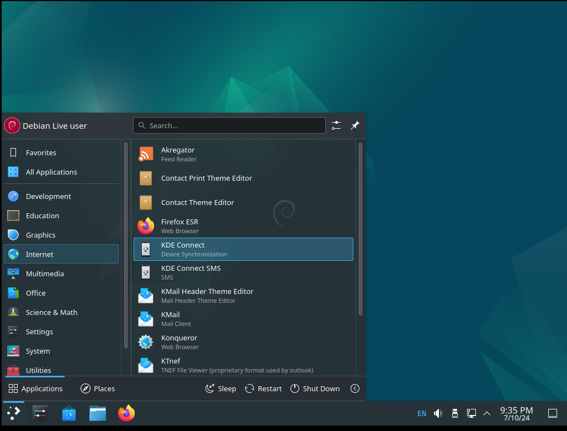Open the Settings category
Screen dimensions: 567x431
point(61,332)
